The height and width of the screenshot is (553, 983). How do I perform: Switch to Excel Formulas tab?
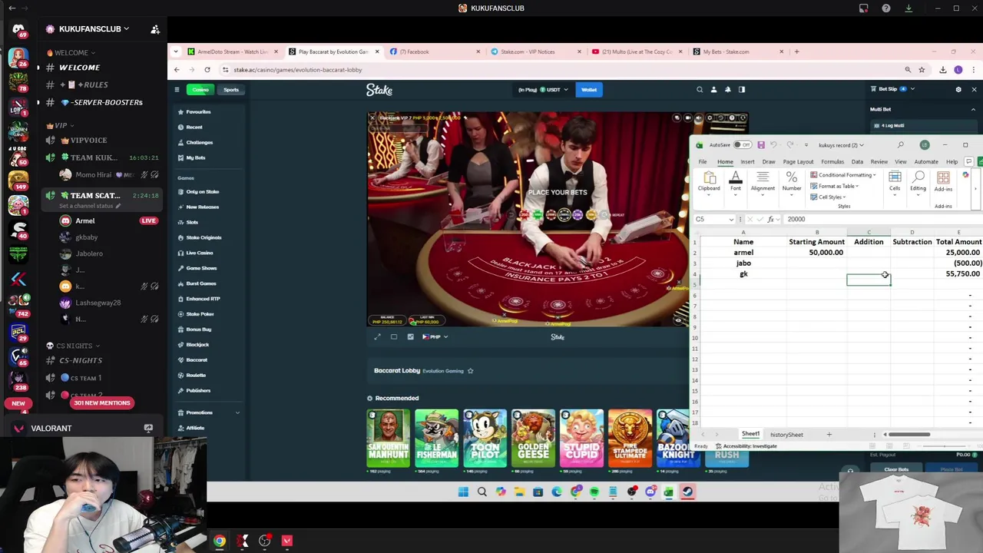(832, 161)
